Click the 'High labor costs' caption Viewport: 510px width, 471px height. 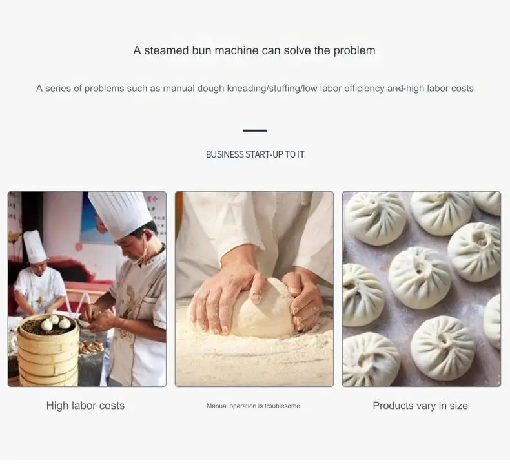click(86, 406)
